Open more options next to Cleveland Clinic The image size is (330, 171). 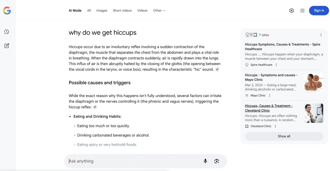click(x=275, y=126)
